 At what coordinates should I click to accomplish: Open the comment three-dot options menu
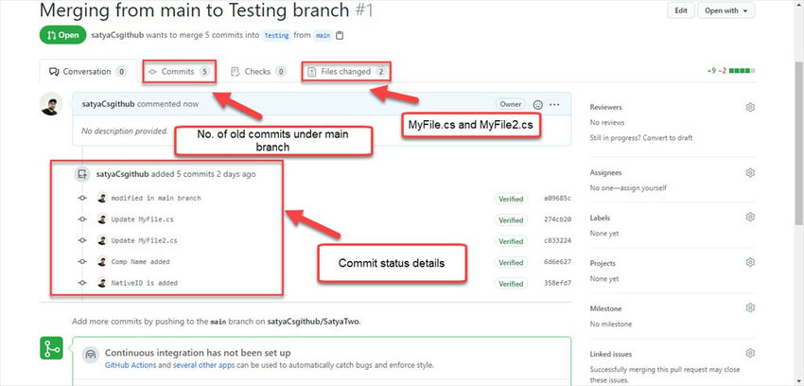click(554, 104)
